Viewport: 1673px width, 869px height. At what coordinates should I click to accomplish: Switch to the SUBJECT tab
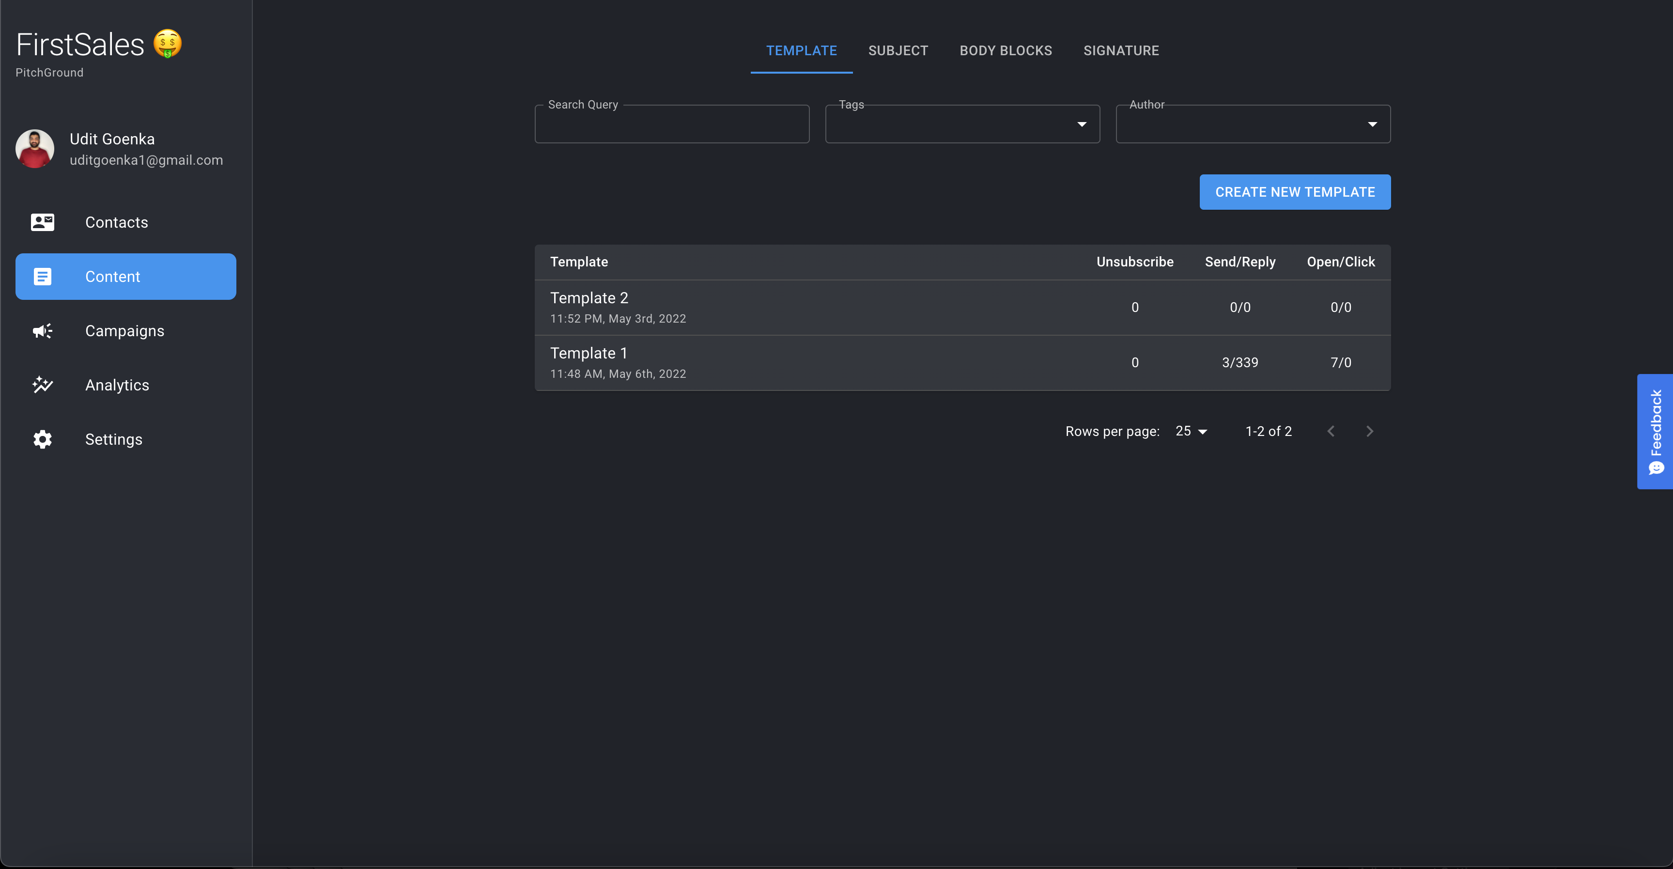[x=898, y=50]
